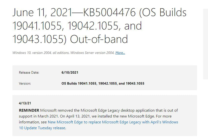Click the bold "REMINDER" word
Viewport: 208px width, 138px height.
point(29,110)
